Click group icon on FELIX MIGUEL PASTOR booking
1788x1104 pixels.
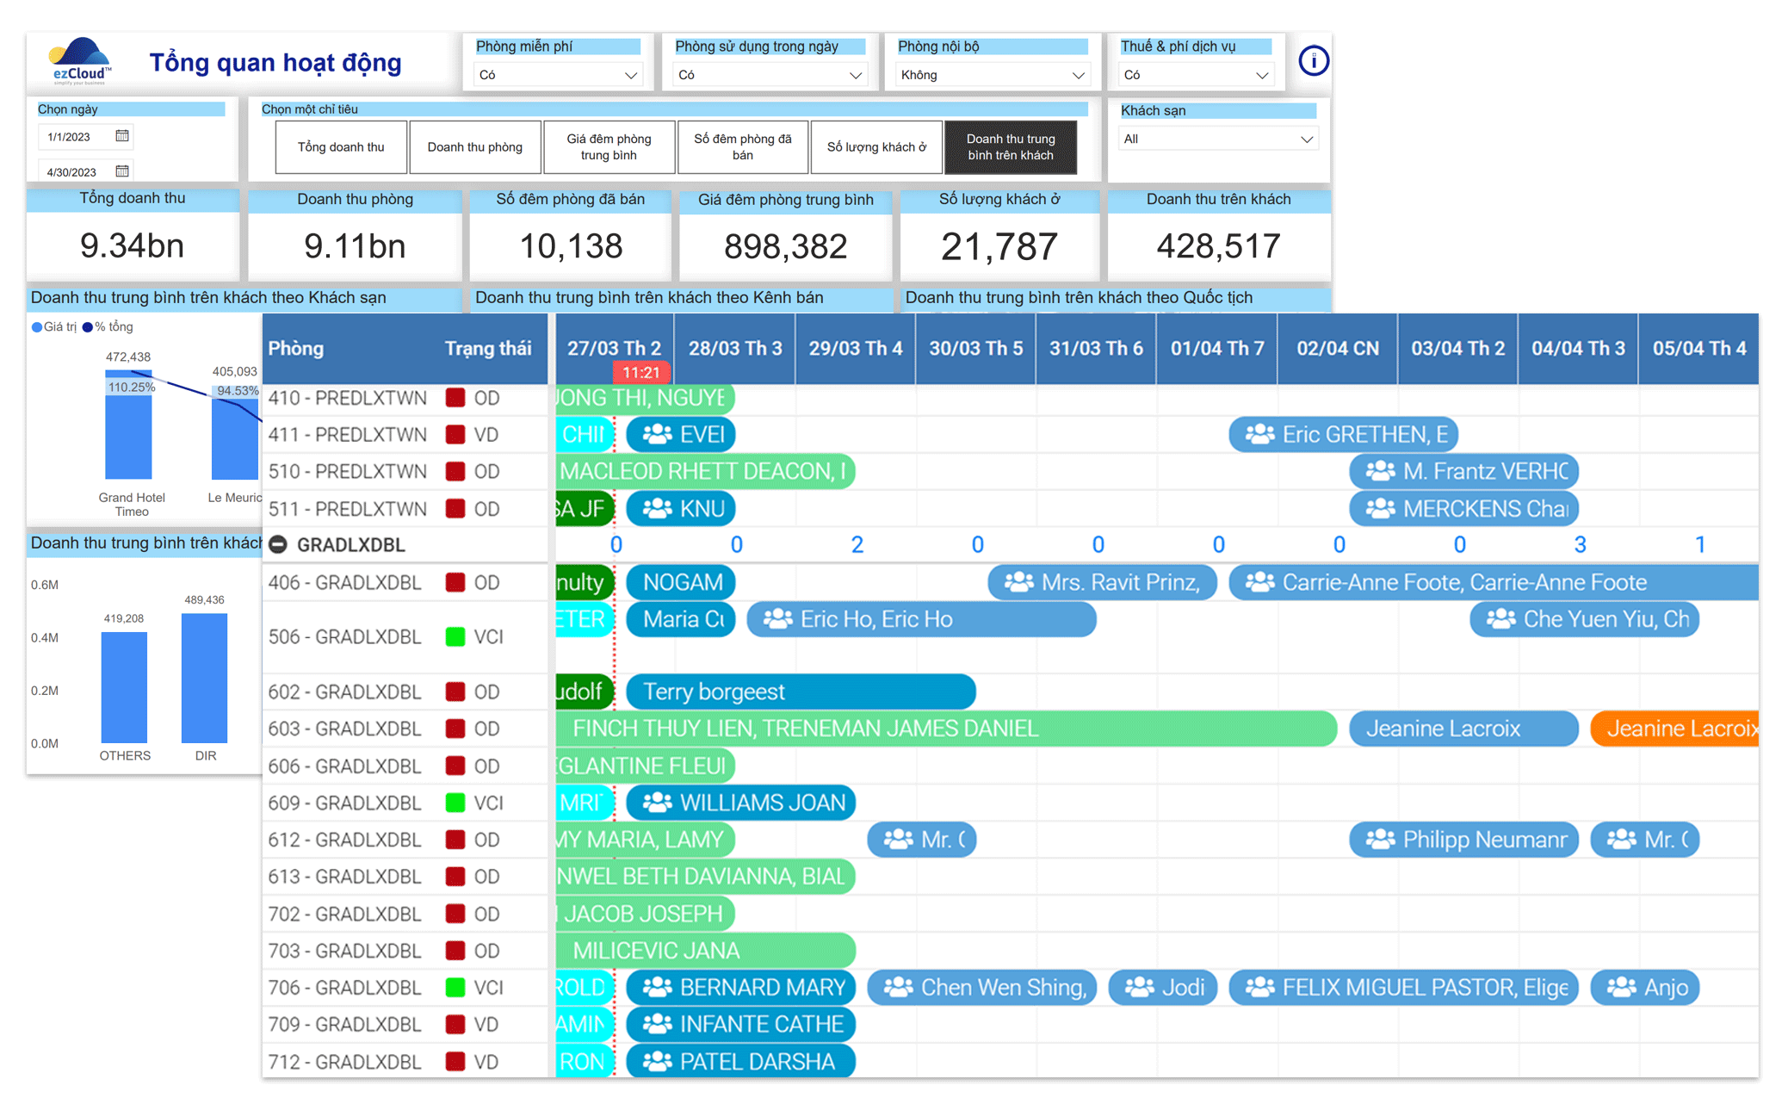[1259, 988]
